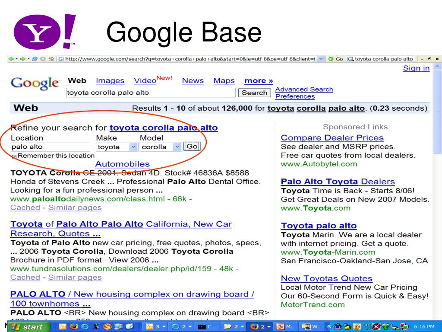
Task: Open the PowerPoint taskbar item
Action: [285, 327]
